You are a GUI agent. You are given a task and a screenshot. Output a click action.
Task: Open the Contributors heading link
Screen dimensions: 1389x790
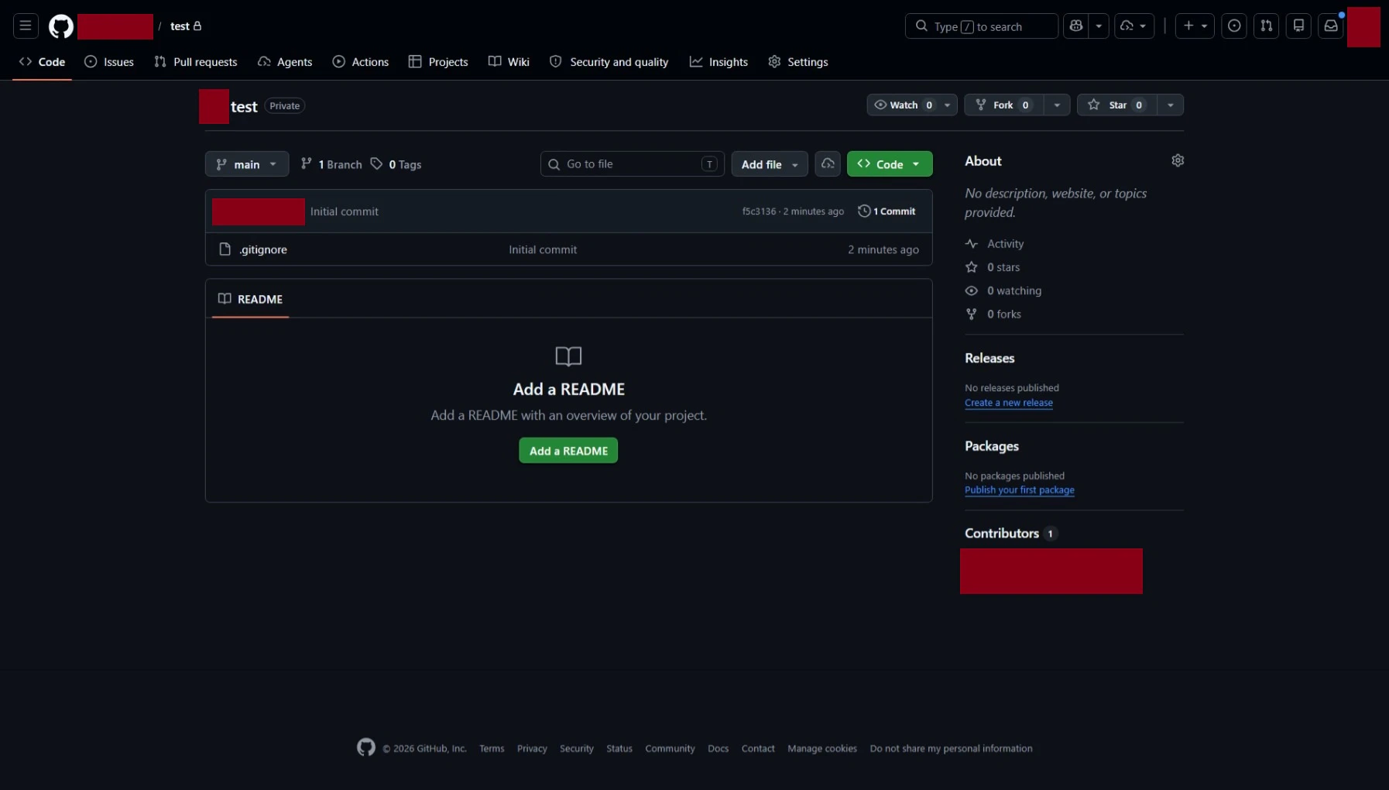click(1010, 533)
